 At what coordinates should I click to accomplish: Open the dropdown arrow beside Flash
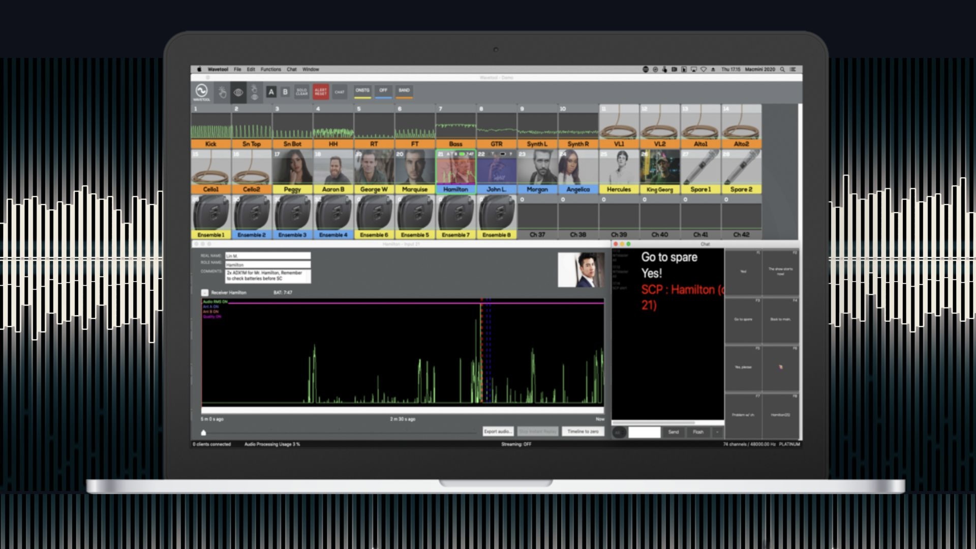click(717, 433)
